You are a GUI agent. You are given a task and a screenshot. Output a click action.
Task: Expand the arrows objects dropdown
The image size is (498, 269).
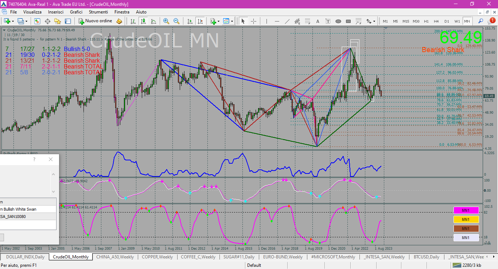tap(374, 21)
